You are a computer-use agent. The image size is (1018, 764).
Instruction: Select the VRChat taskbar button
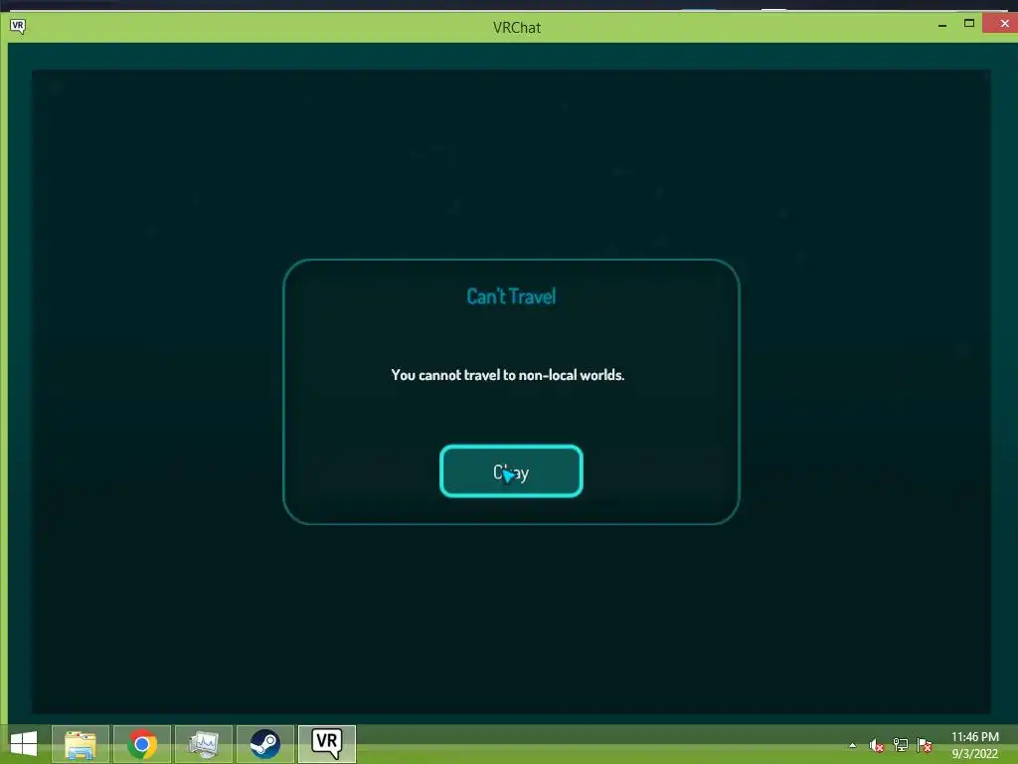[x=327, y=744]
